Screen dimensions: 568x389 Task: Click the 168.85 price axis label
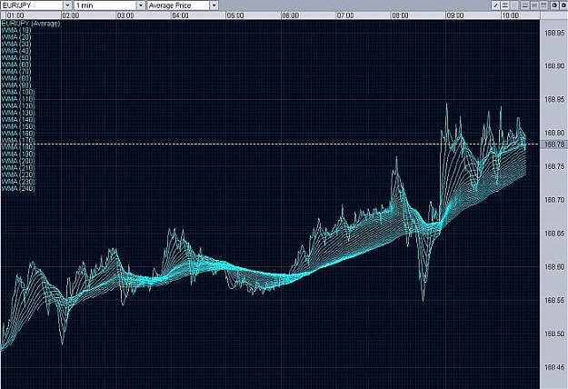click(x=554, y=99)
